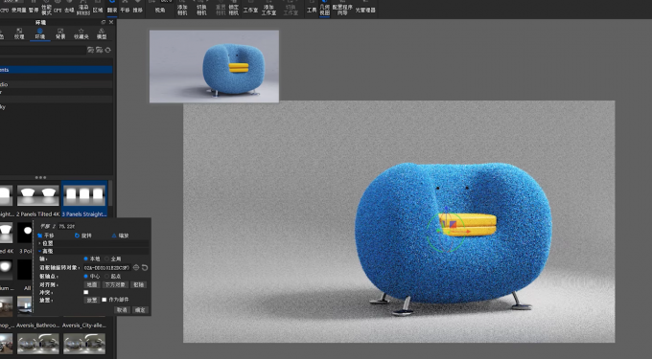652x359 pixels.
Task: Select the 平移 (Pan) camera tool in toolbar
Action: click(x=125, y=7)
